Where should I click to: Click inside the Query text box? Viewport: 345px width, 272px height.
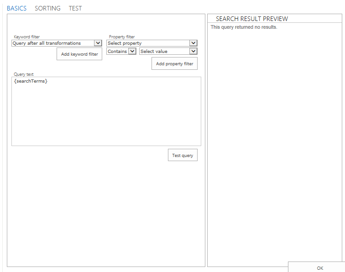point(106,111)
